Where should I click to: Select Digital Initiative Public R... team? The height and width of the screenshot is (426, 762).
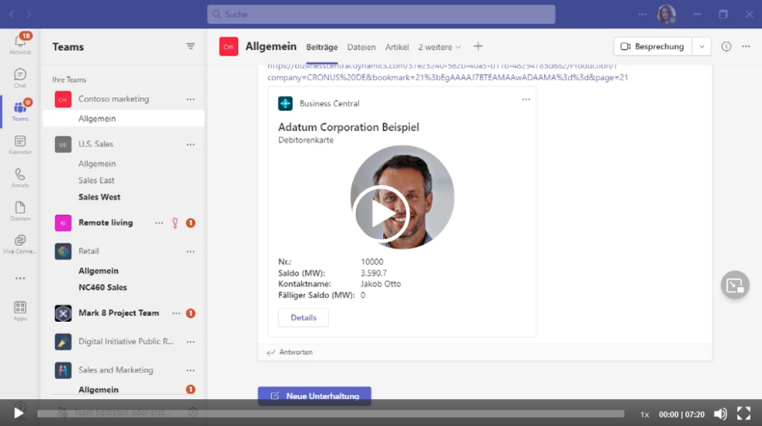click(x=126, y=341)
